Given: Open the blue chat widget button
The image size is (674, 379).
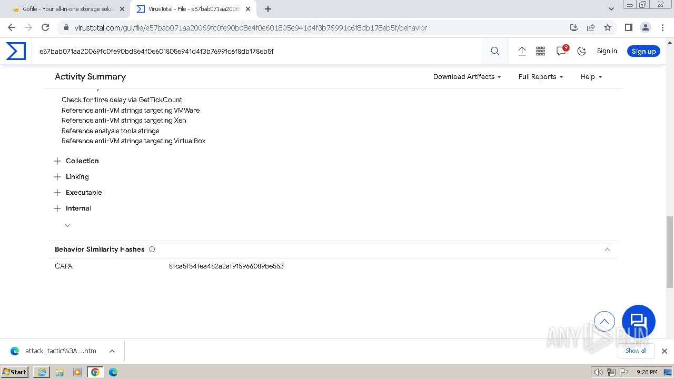Looking at the screenshot, I should (639, 322).
